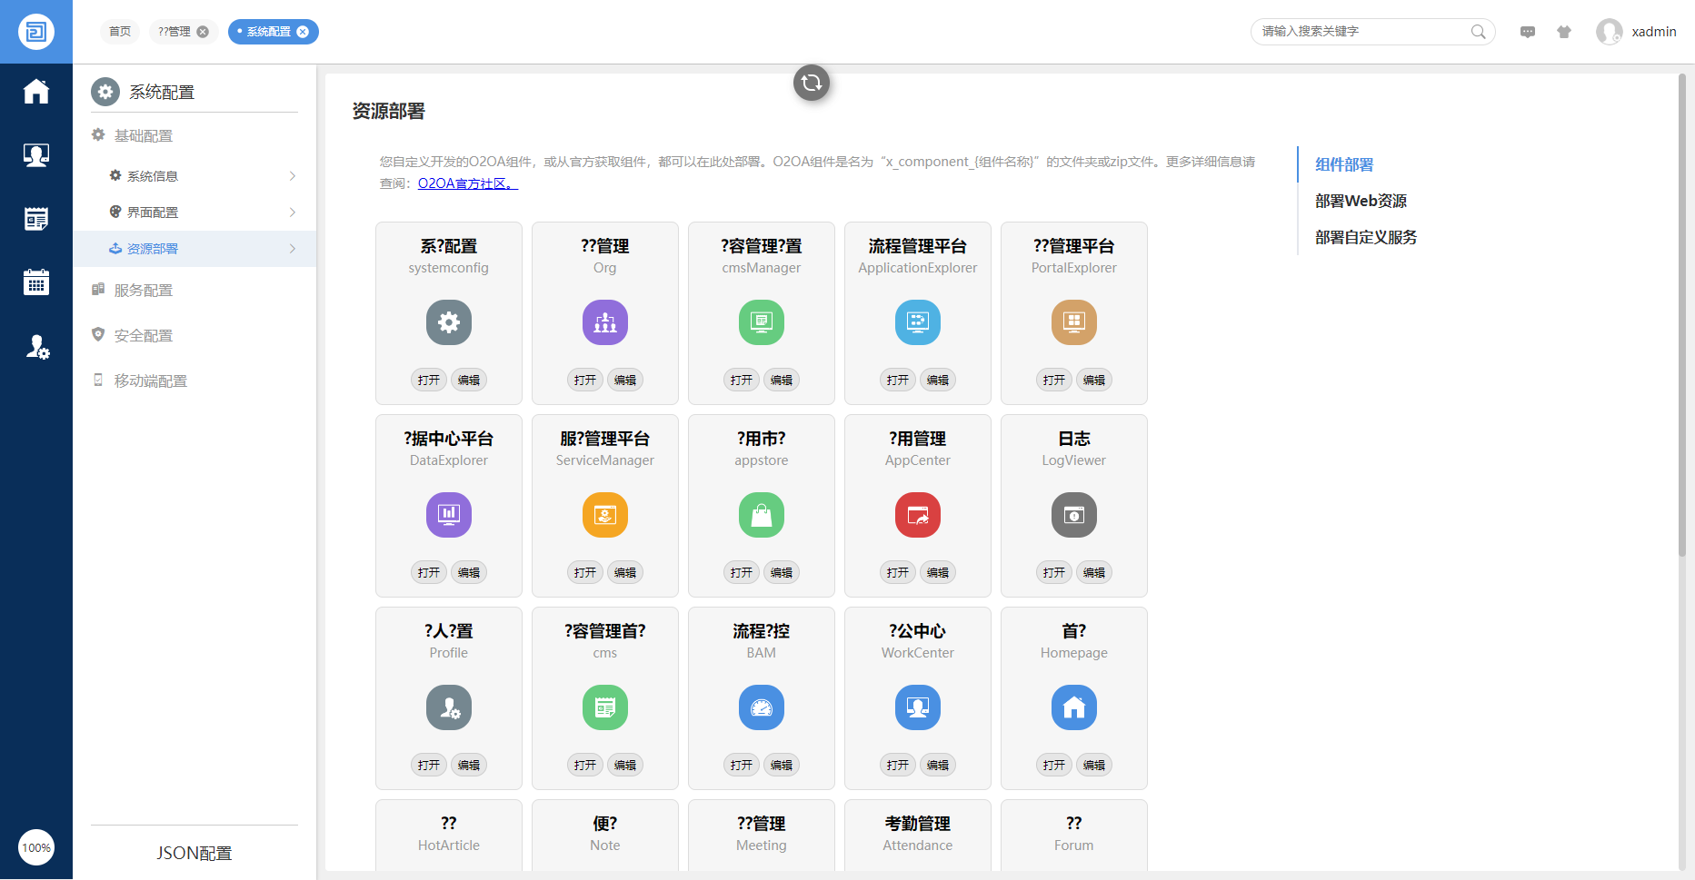Screen dimensions: 1695x880
Task: Click the 100% zoom indicator circle
Action: (x=36, y=848)
